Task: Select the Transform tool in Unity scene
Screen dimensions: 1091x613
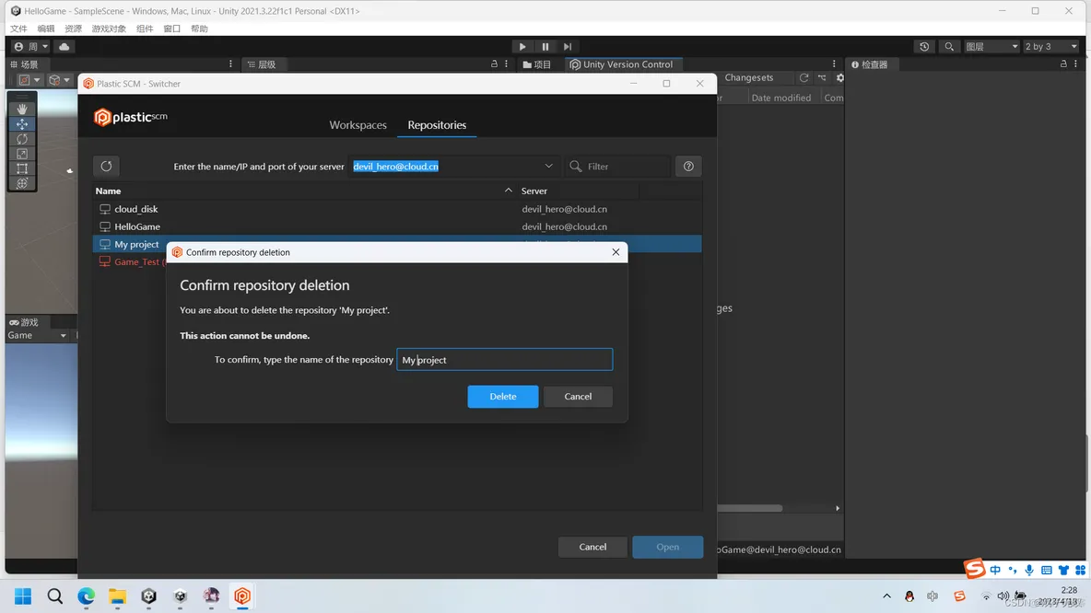Action: (22, 183)
